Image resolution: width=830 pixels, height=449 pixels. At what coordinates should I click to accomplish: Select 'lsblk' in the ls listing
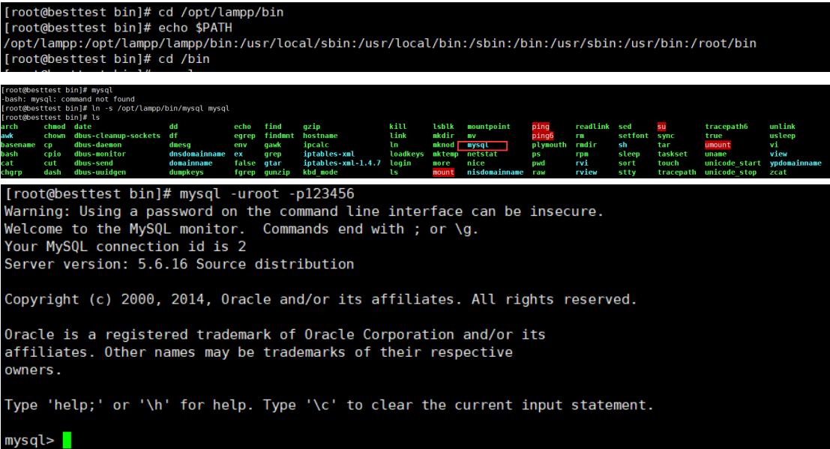(x=444, y=127)
